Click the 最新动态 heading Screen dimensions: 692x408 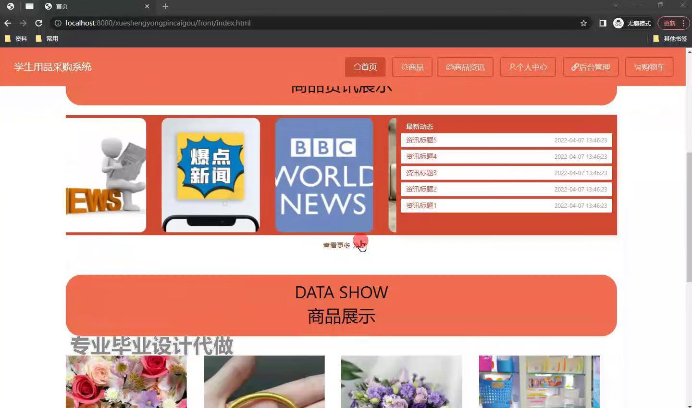(x=420, y=127)
